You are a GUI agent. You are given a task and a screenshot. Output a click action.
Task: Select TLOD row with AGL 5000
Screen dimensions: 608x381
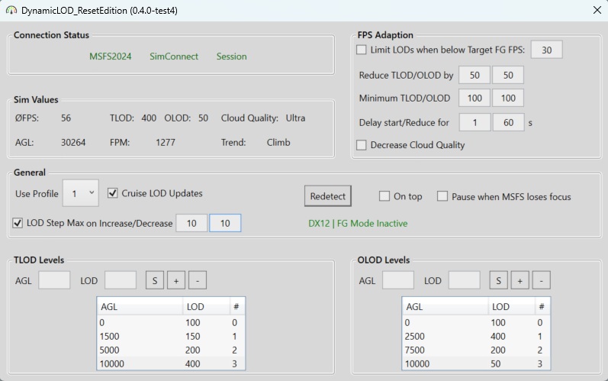pyautogui.click(x=171, y=350)
